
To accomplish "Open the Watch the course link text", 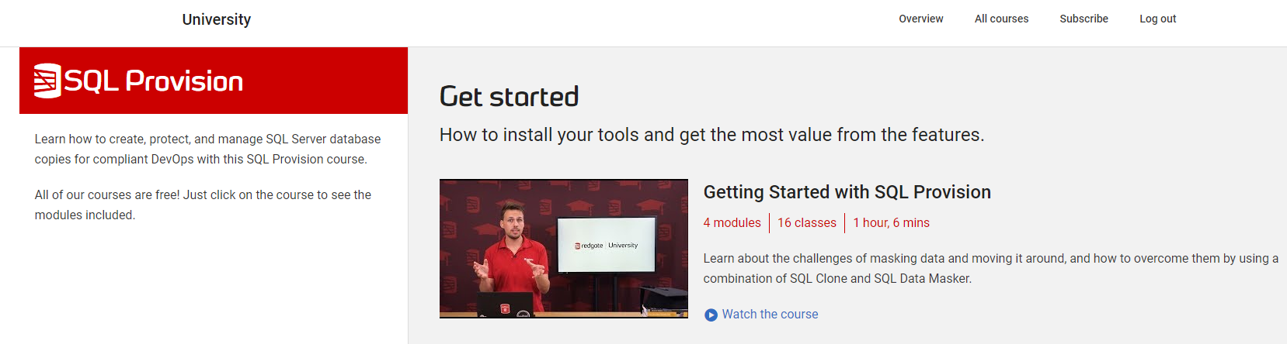I will pyautogui.click(x=770, y=314).
